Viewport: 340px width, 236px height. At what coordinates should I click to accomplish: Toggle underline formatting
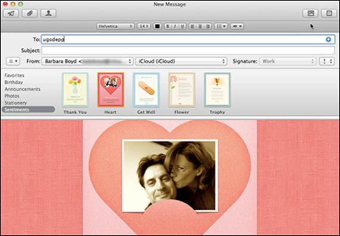[182, 26]
